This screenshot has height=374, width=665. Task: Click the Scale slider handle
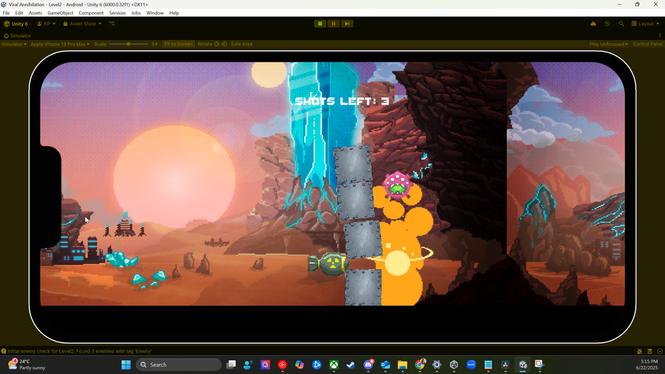[128, 44]
